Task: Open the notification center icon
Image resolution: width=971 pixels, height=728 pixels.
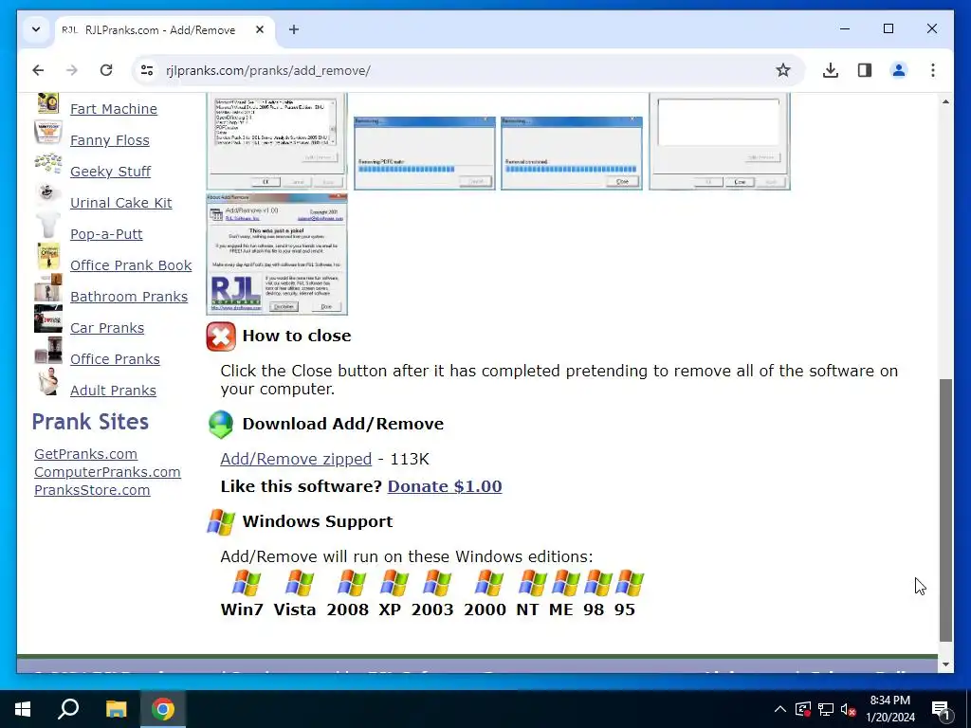Action: coord(941,709)
